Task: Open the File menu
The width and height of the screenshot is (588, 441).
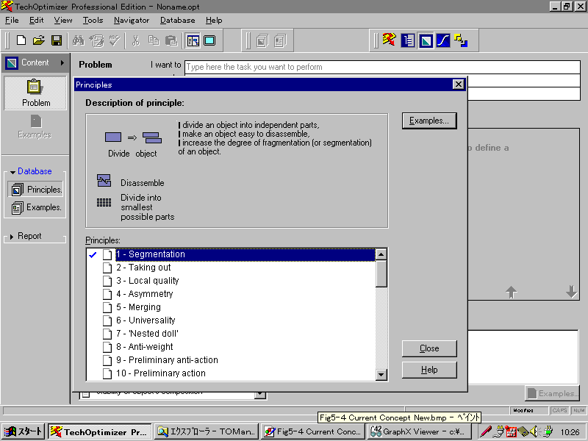Action: coord(12,21)
